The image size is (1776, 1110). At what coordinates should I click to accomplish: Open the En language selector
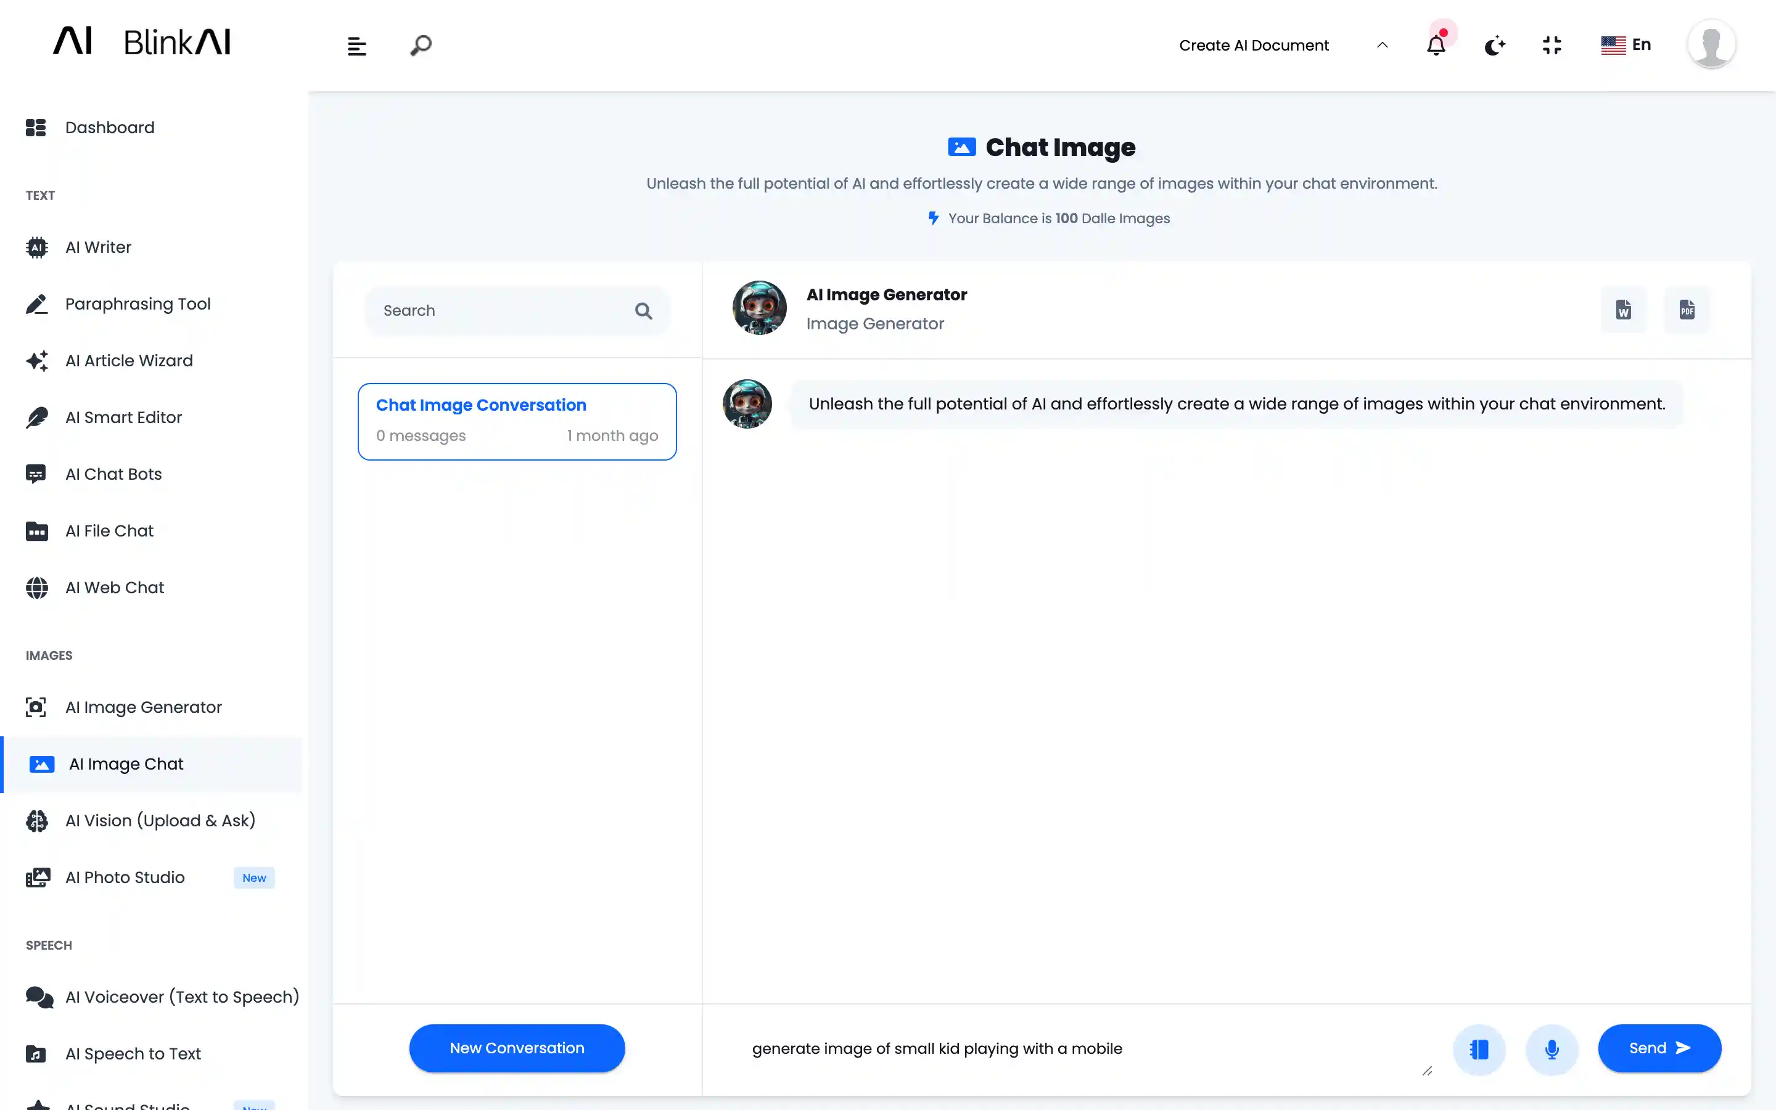pos(1626,45)
